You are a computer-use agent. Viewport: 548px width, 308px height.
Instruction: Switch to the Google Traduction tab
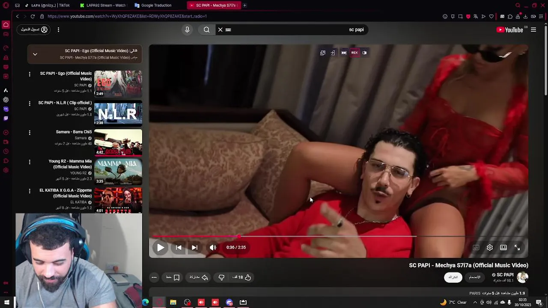(157, 5)
